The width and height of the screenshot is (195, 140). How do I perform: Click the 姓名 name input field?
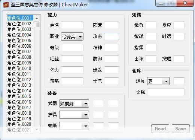pos(72,25)
